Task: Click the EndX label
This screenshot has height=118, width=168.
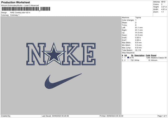Action: pos(124,38)
